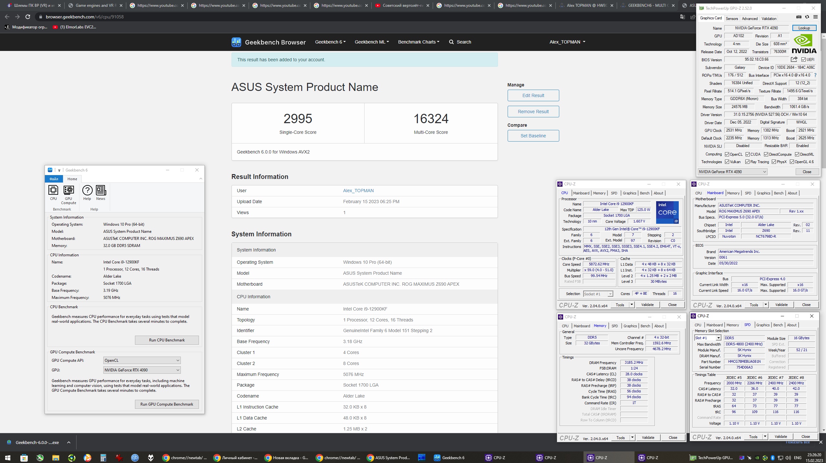Open Microsoft Store from the taskbar
The width and height of the screenshot is (826, 463).
pyautogui.click(x=24, y=458)
